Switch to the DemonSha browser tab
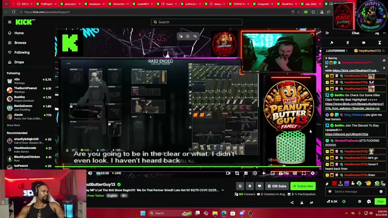This screenshot has height=218, width=388. pos(119,4)
